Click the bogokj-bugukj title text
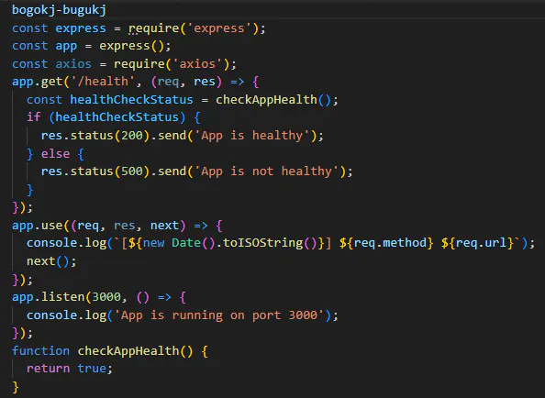Viewport: 545px width, 398px height. click(x=59, y=10)
